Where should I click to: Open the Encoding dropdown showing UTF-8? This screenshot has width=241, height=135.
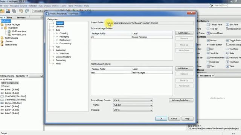pyautogui.click(x=133, y=110)
